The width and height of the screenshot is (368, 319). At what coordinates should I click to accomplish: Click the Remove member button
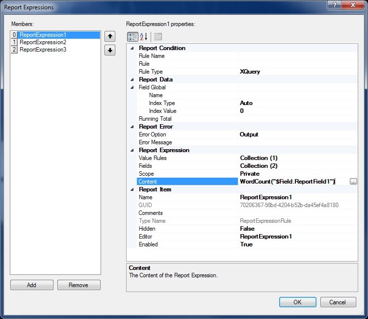[79, 285]
